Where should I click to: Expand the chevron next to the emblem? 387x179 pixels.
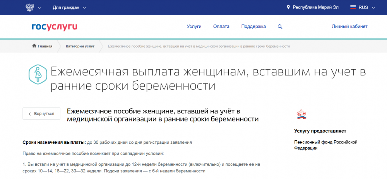point(40,7)
